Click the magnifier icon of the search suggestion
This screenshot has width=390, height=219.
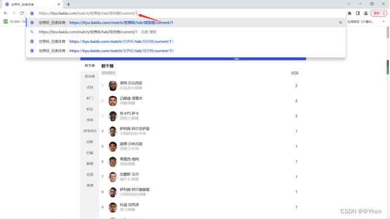[x=32, y=32]
